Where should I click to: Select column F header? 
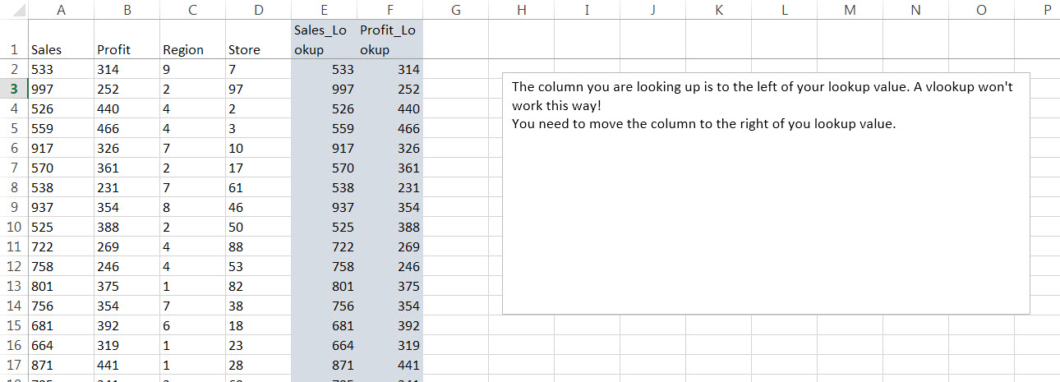pos(389,10)
